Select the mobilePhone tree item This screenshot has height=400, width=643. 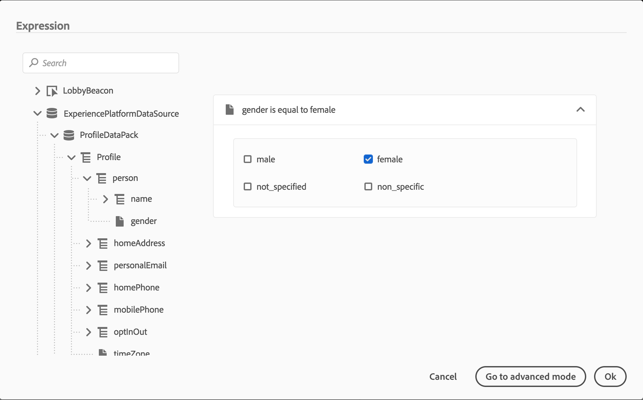click(x=138, y=310)
